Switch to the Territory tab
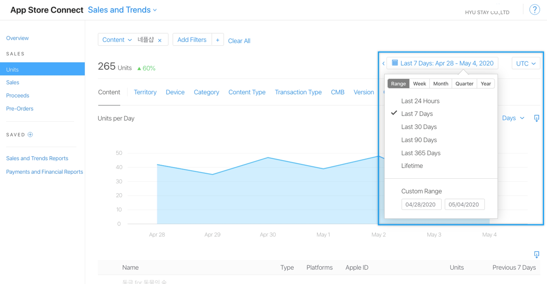The image size is (547, 284). pyautogui.click(x=145, y=92)
